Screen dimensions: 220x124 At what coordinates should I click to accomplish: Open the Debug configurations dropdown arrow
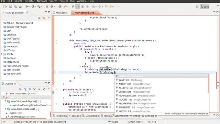tap(29, 7)
